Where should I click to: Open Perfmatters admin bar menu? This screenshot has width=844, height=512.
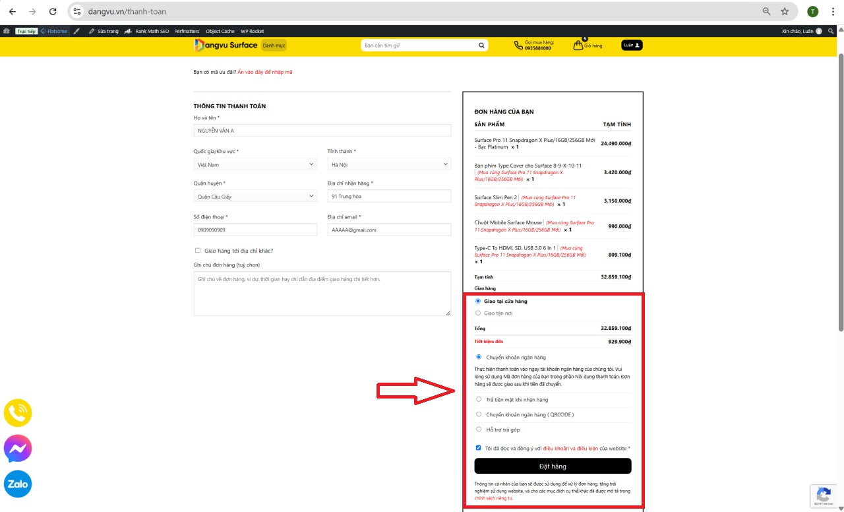[x=187, y=31]
